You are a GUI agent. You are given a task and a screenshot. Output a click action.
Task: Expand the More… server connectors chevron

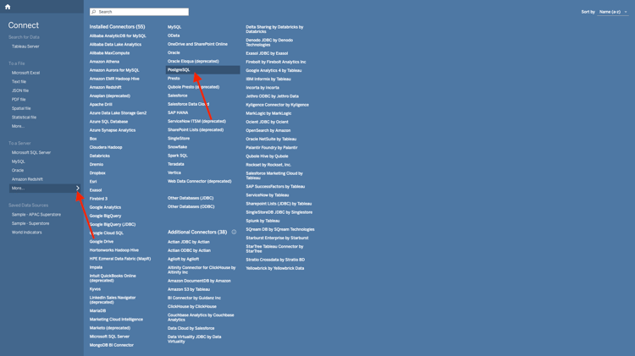(x=78, y=188)
